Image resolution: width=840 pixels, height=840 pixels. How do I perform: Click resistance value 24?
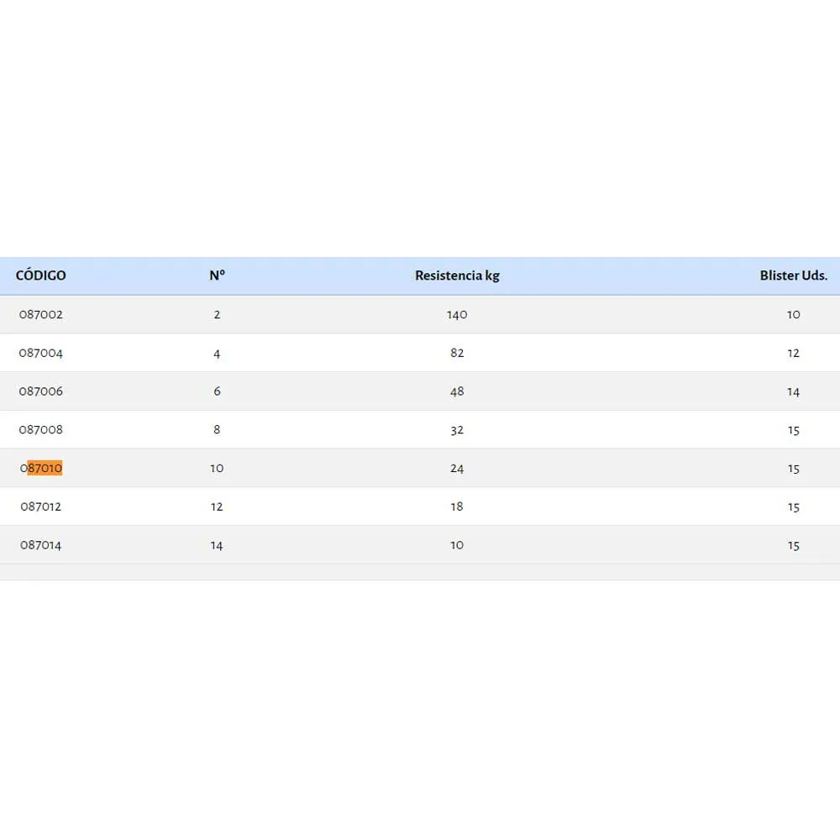(x=457, y=469)
